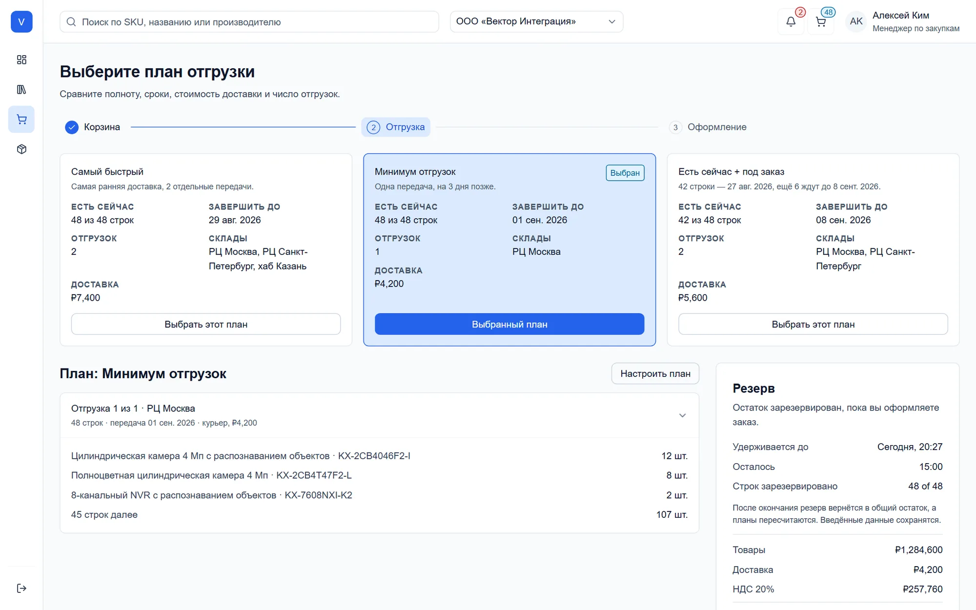Click the 08 сен. 2026 date

click(x=843, y=220)
